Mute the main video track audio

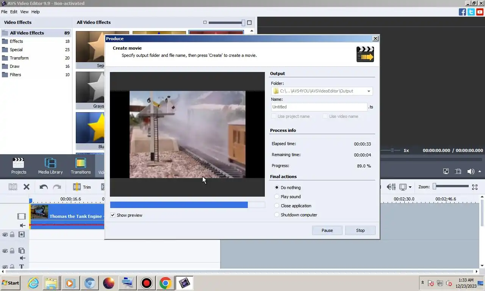coord(23,225)
